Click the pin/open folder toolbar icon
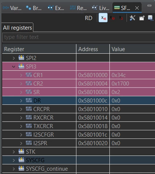The width and height of the screenshot is (155, 174). [142, 18]
